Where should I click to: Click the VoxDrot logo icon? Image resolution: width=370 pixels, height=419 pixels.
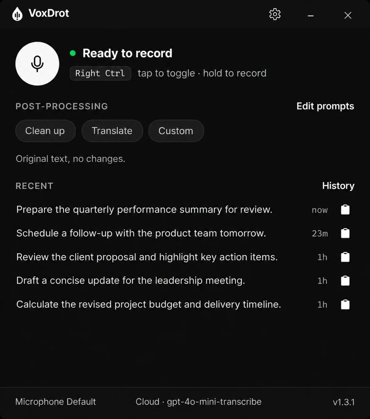17,14
